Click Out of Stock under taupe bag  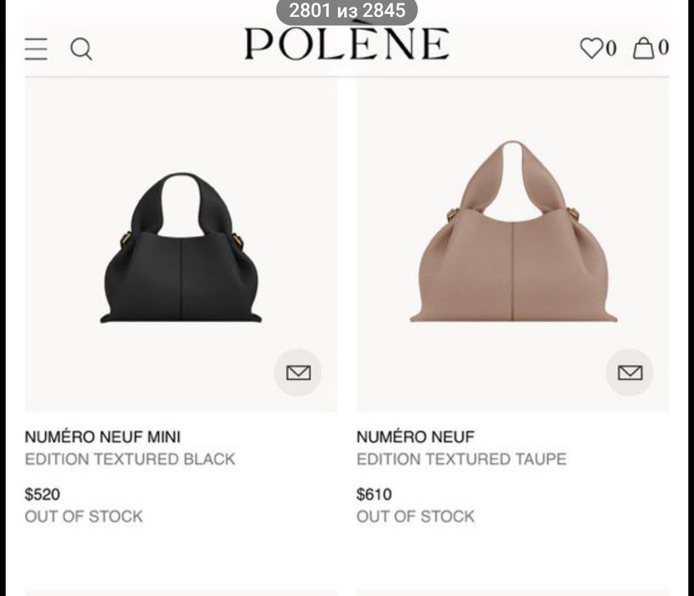(416, 517)
